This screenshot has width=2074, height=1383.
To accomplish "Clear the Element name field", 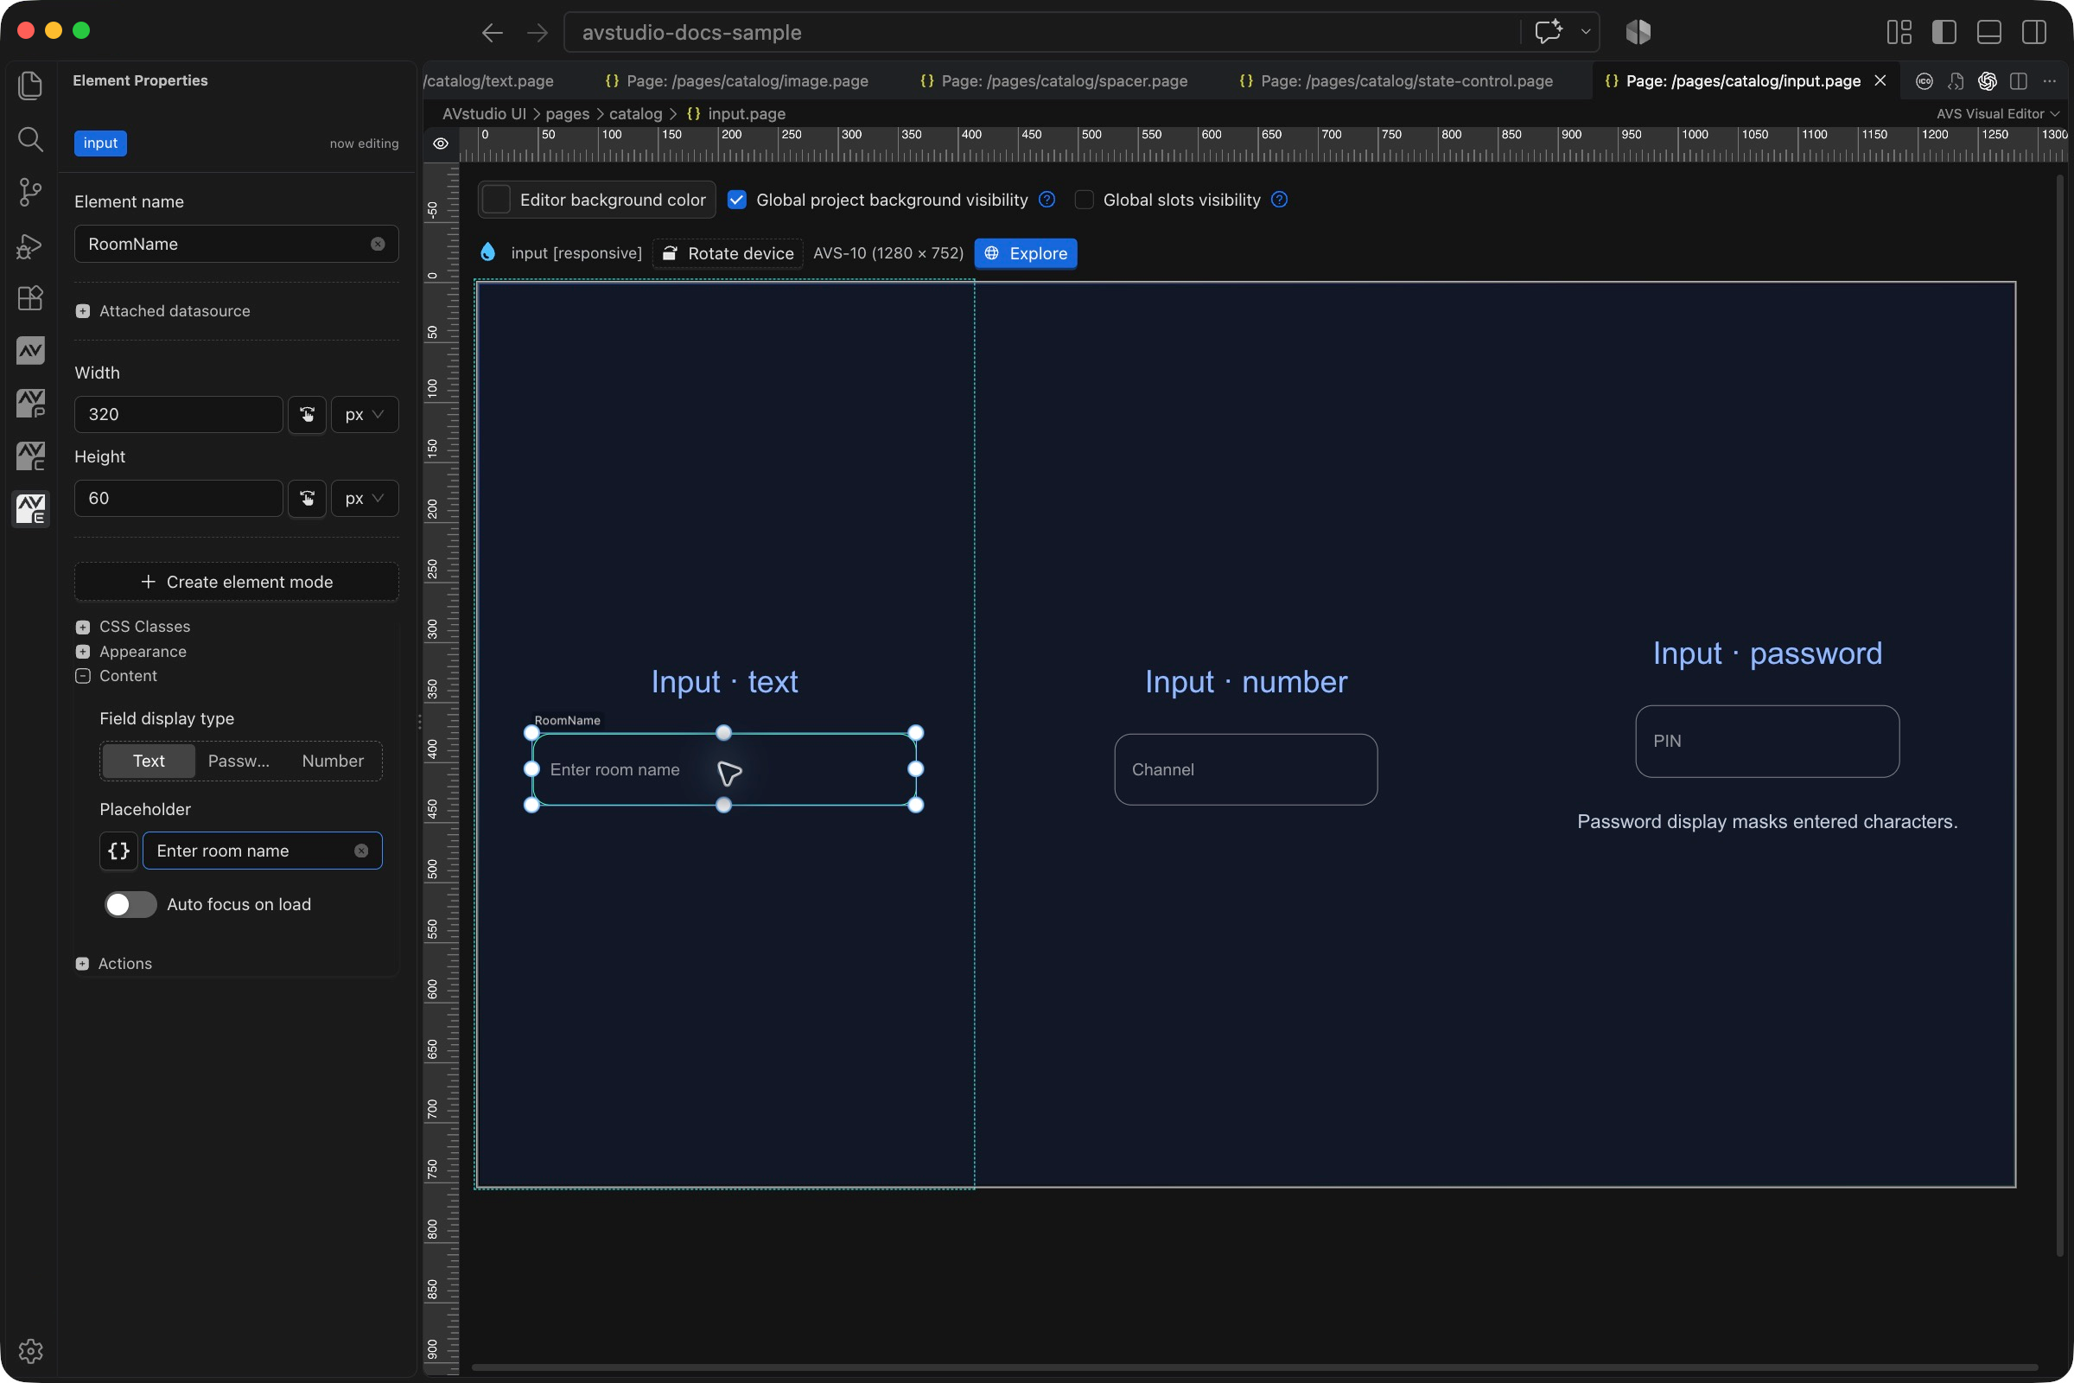I will [378, 245].
